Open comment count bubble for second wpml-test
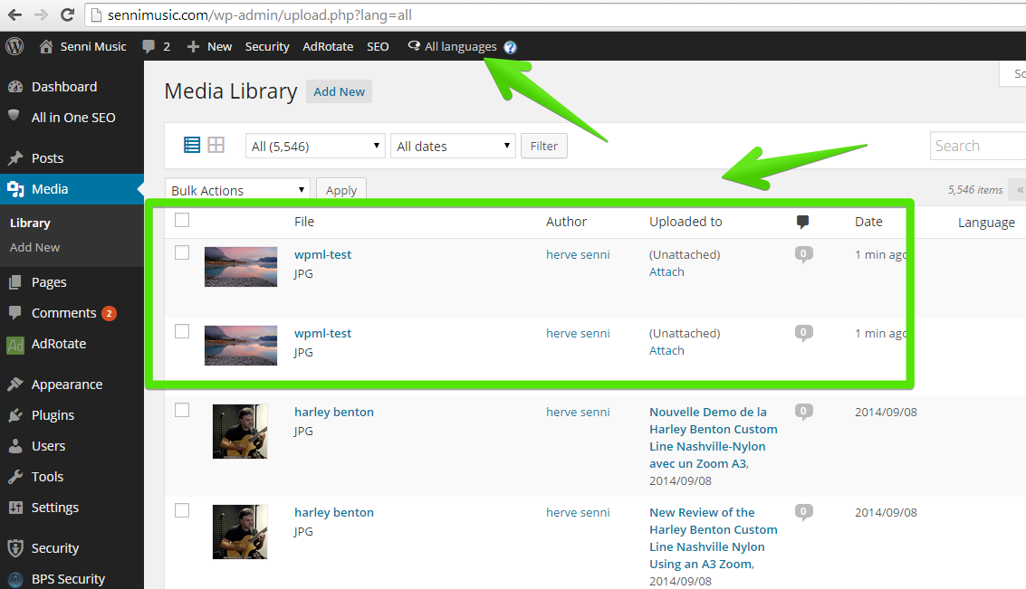1026x589 pixels. pyautogui.click(x=803, y=333)
